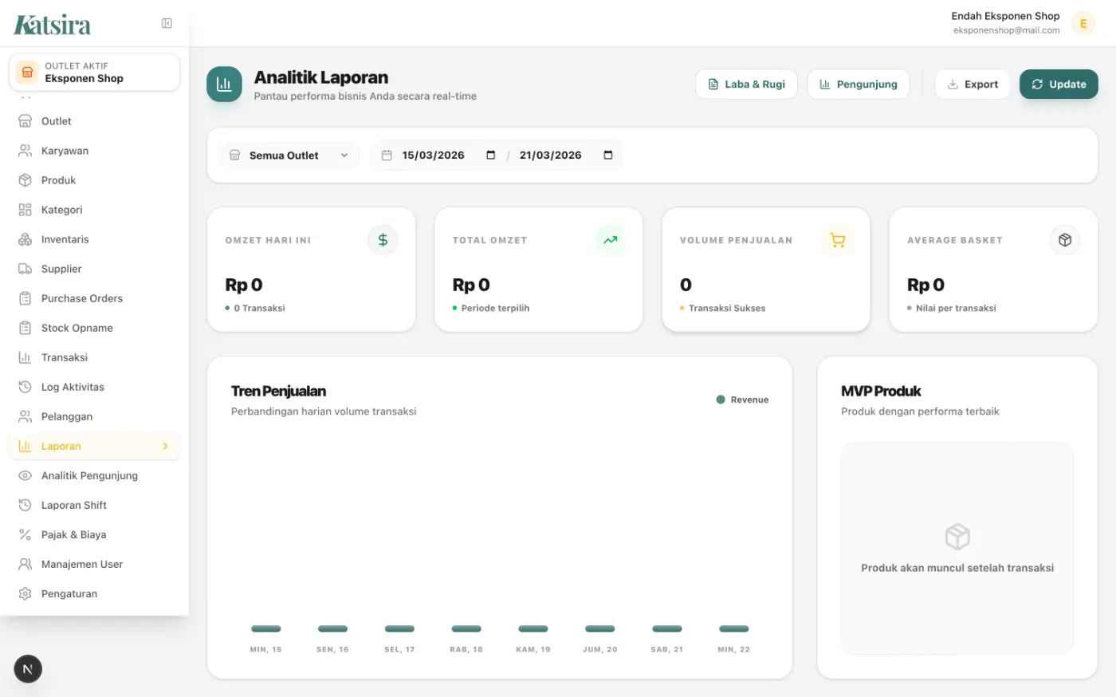The image size is (1116, 697).
Task: Open the Pelanggan page
Action: coord(94,416)
